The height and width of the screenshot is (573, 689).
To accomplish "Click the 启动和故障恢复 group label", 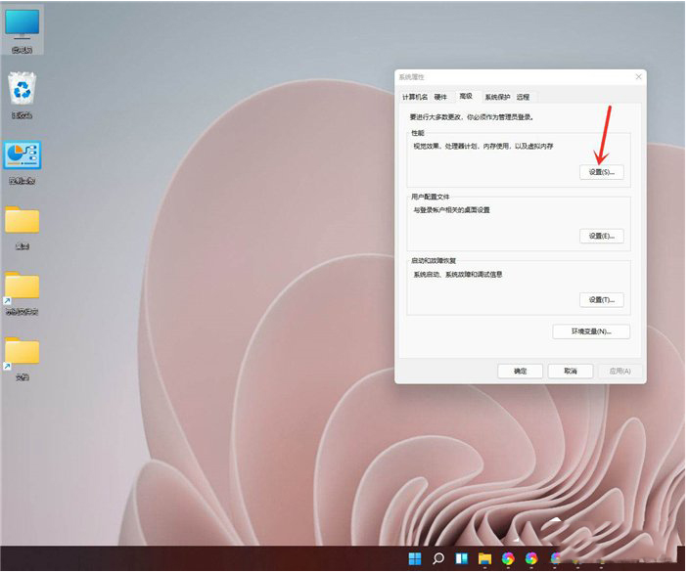I will coord(434,261).
